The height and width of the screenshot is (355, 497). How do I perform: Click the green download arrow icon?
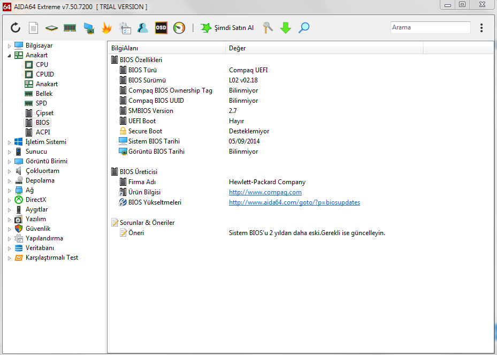coord(286,28)
